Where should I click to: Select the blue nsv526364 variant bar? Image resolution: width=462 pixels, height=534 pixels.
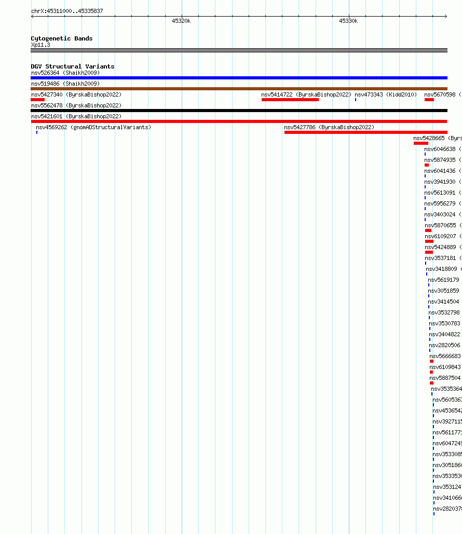pos(239,78)
